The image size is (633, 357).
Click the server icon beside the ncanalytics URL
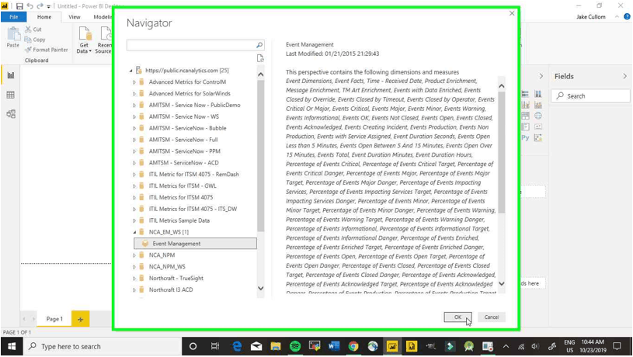point(139,70)
